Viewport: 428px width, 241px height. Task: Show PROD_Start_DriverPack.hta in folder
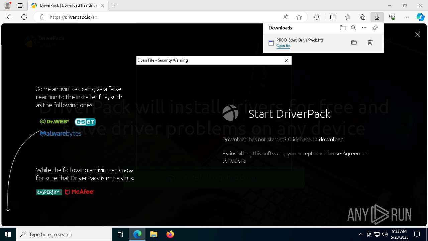(x=354, y=43)
